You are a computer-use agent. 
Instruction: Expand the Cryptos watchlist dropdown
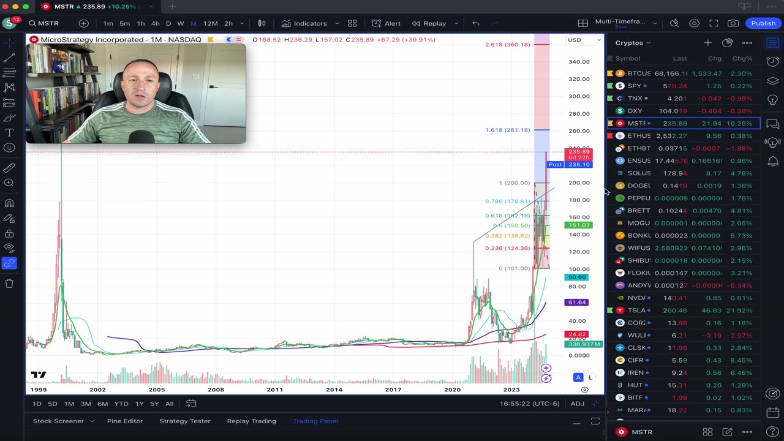(x=633, y=43)
